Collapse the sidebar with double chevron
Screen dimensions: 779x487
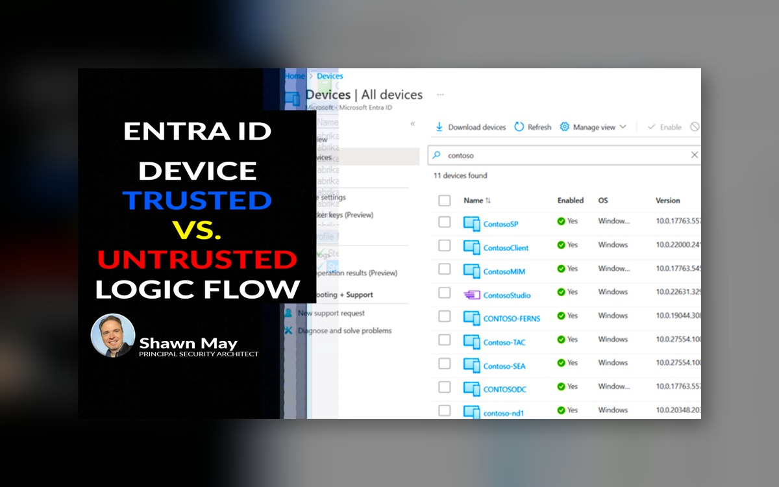pos(413,123)
